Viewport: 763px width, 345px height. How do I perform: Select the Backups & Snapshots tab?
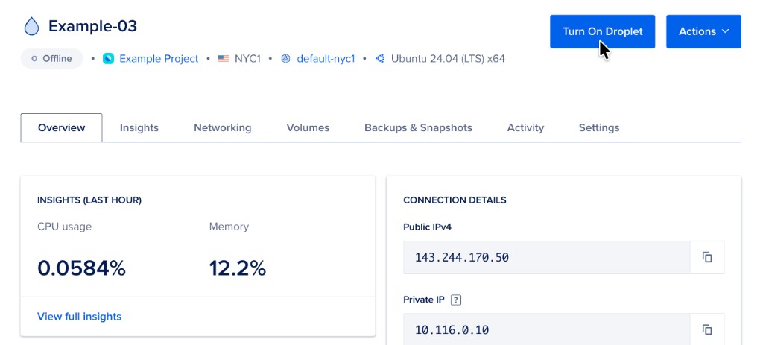point(418,127)
